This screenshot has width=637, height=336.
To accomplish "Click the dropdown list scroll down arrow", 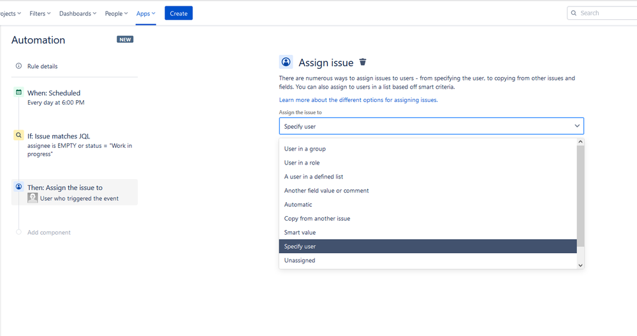I will (x=580, y=265).
